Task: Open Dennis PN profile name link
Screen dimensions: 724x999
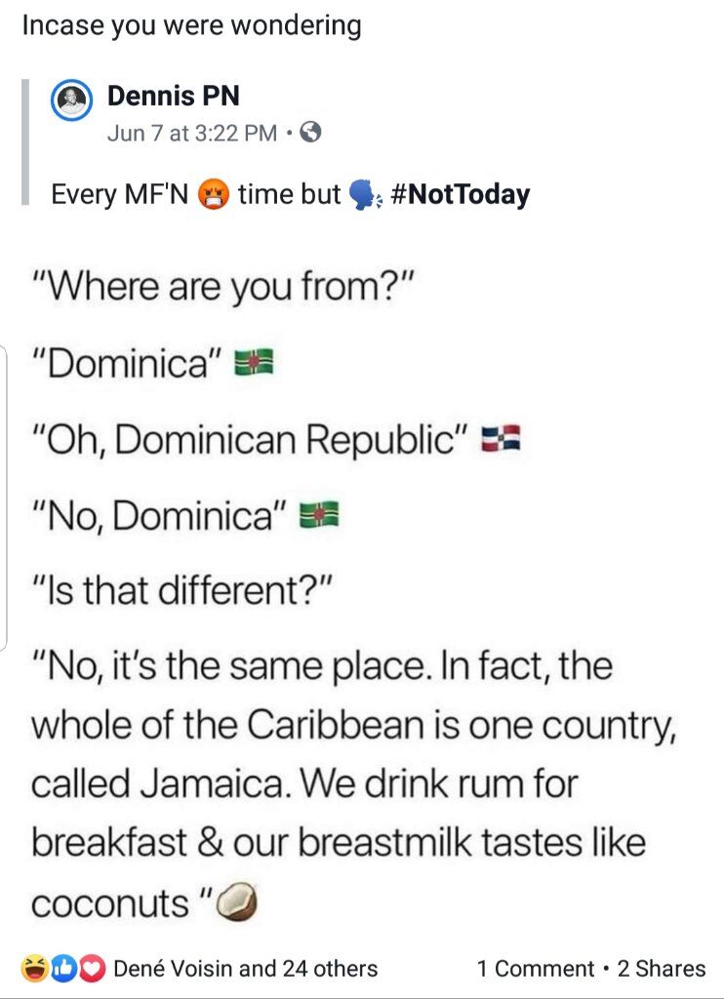Action: point(174,96)
